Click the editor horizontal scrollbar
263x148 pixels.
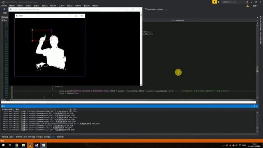coord(132,100)
